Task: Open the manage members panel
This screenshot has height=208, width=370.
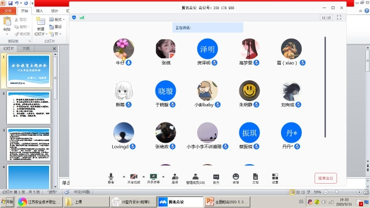Action: [195, 178]
